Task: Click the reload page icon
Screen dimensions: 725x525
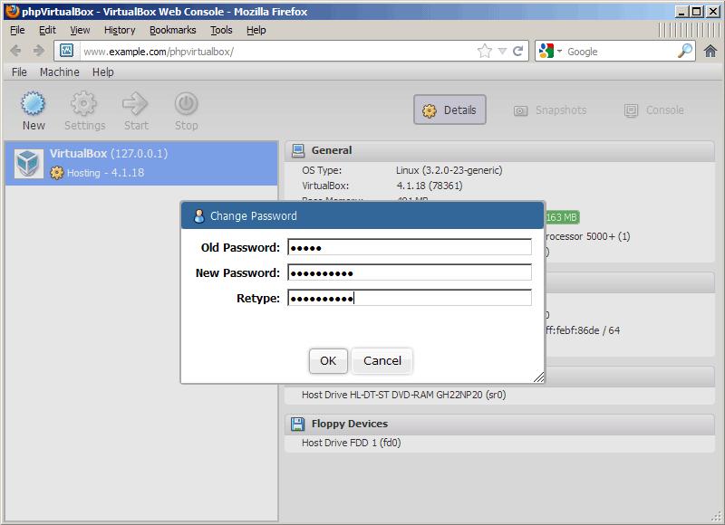Action: click(519, 52)
